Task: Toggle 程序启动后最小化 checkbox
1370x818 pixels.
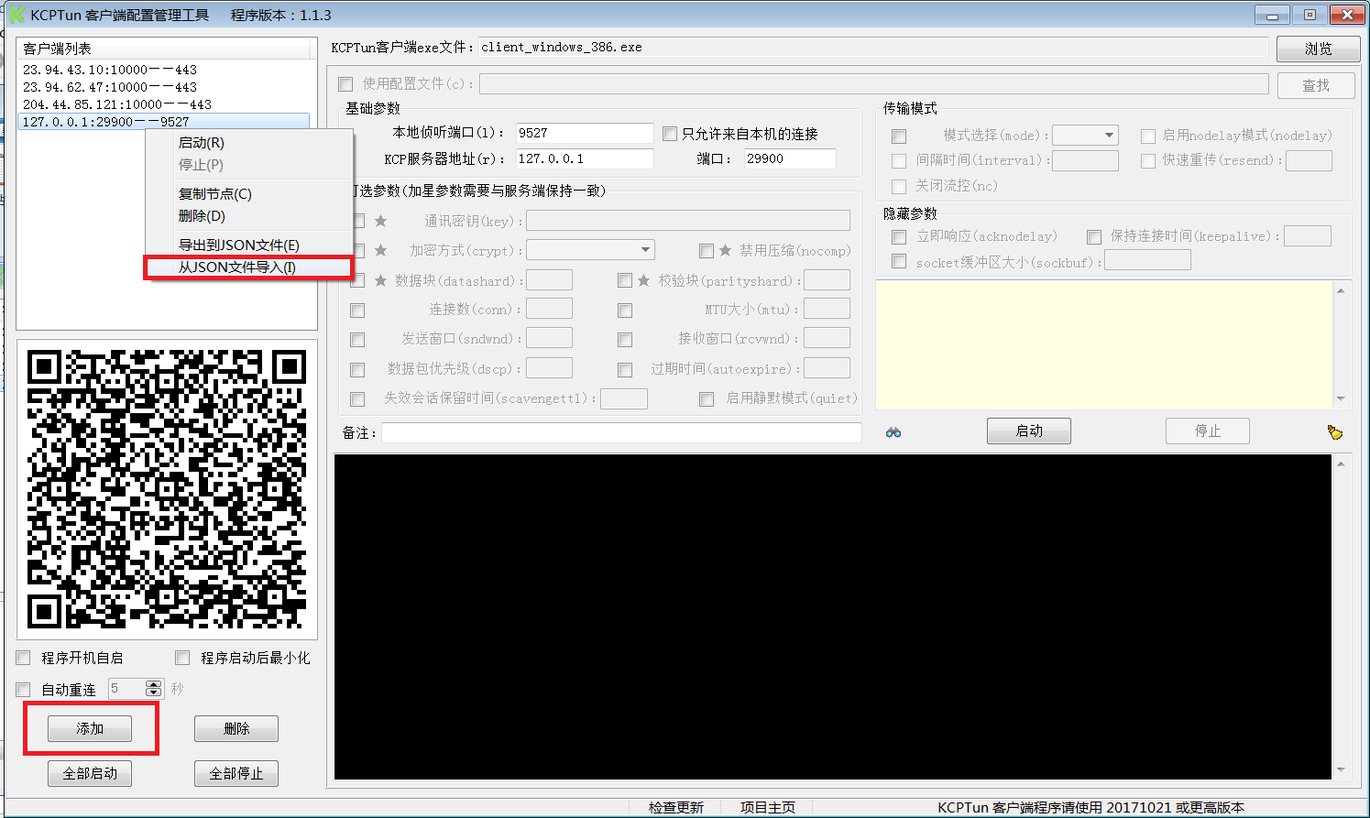Action: 182,658
